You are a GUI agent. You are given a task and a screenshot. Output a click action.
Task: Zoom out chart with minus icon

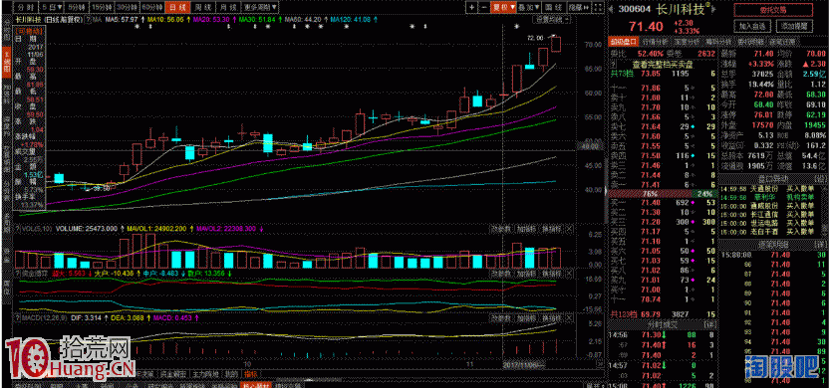(x=484, y=7)
